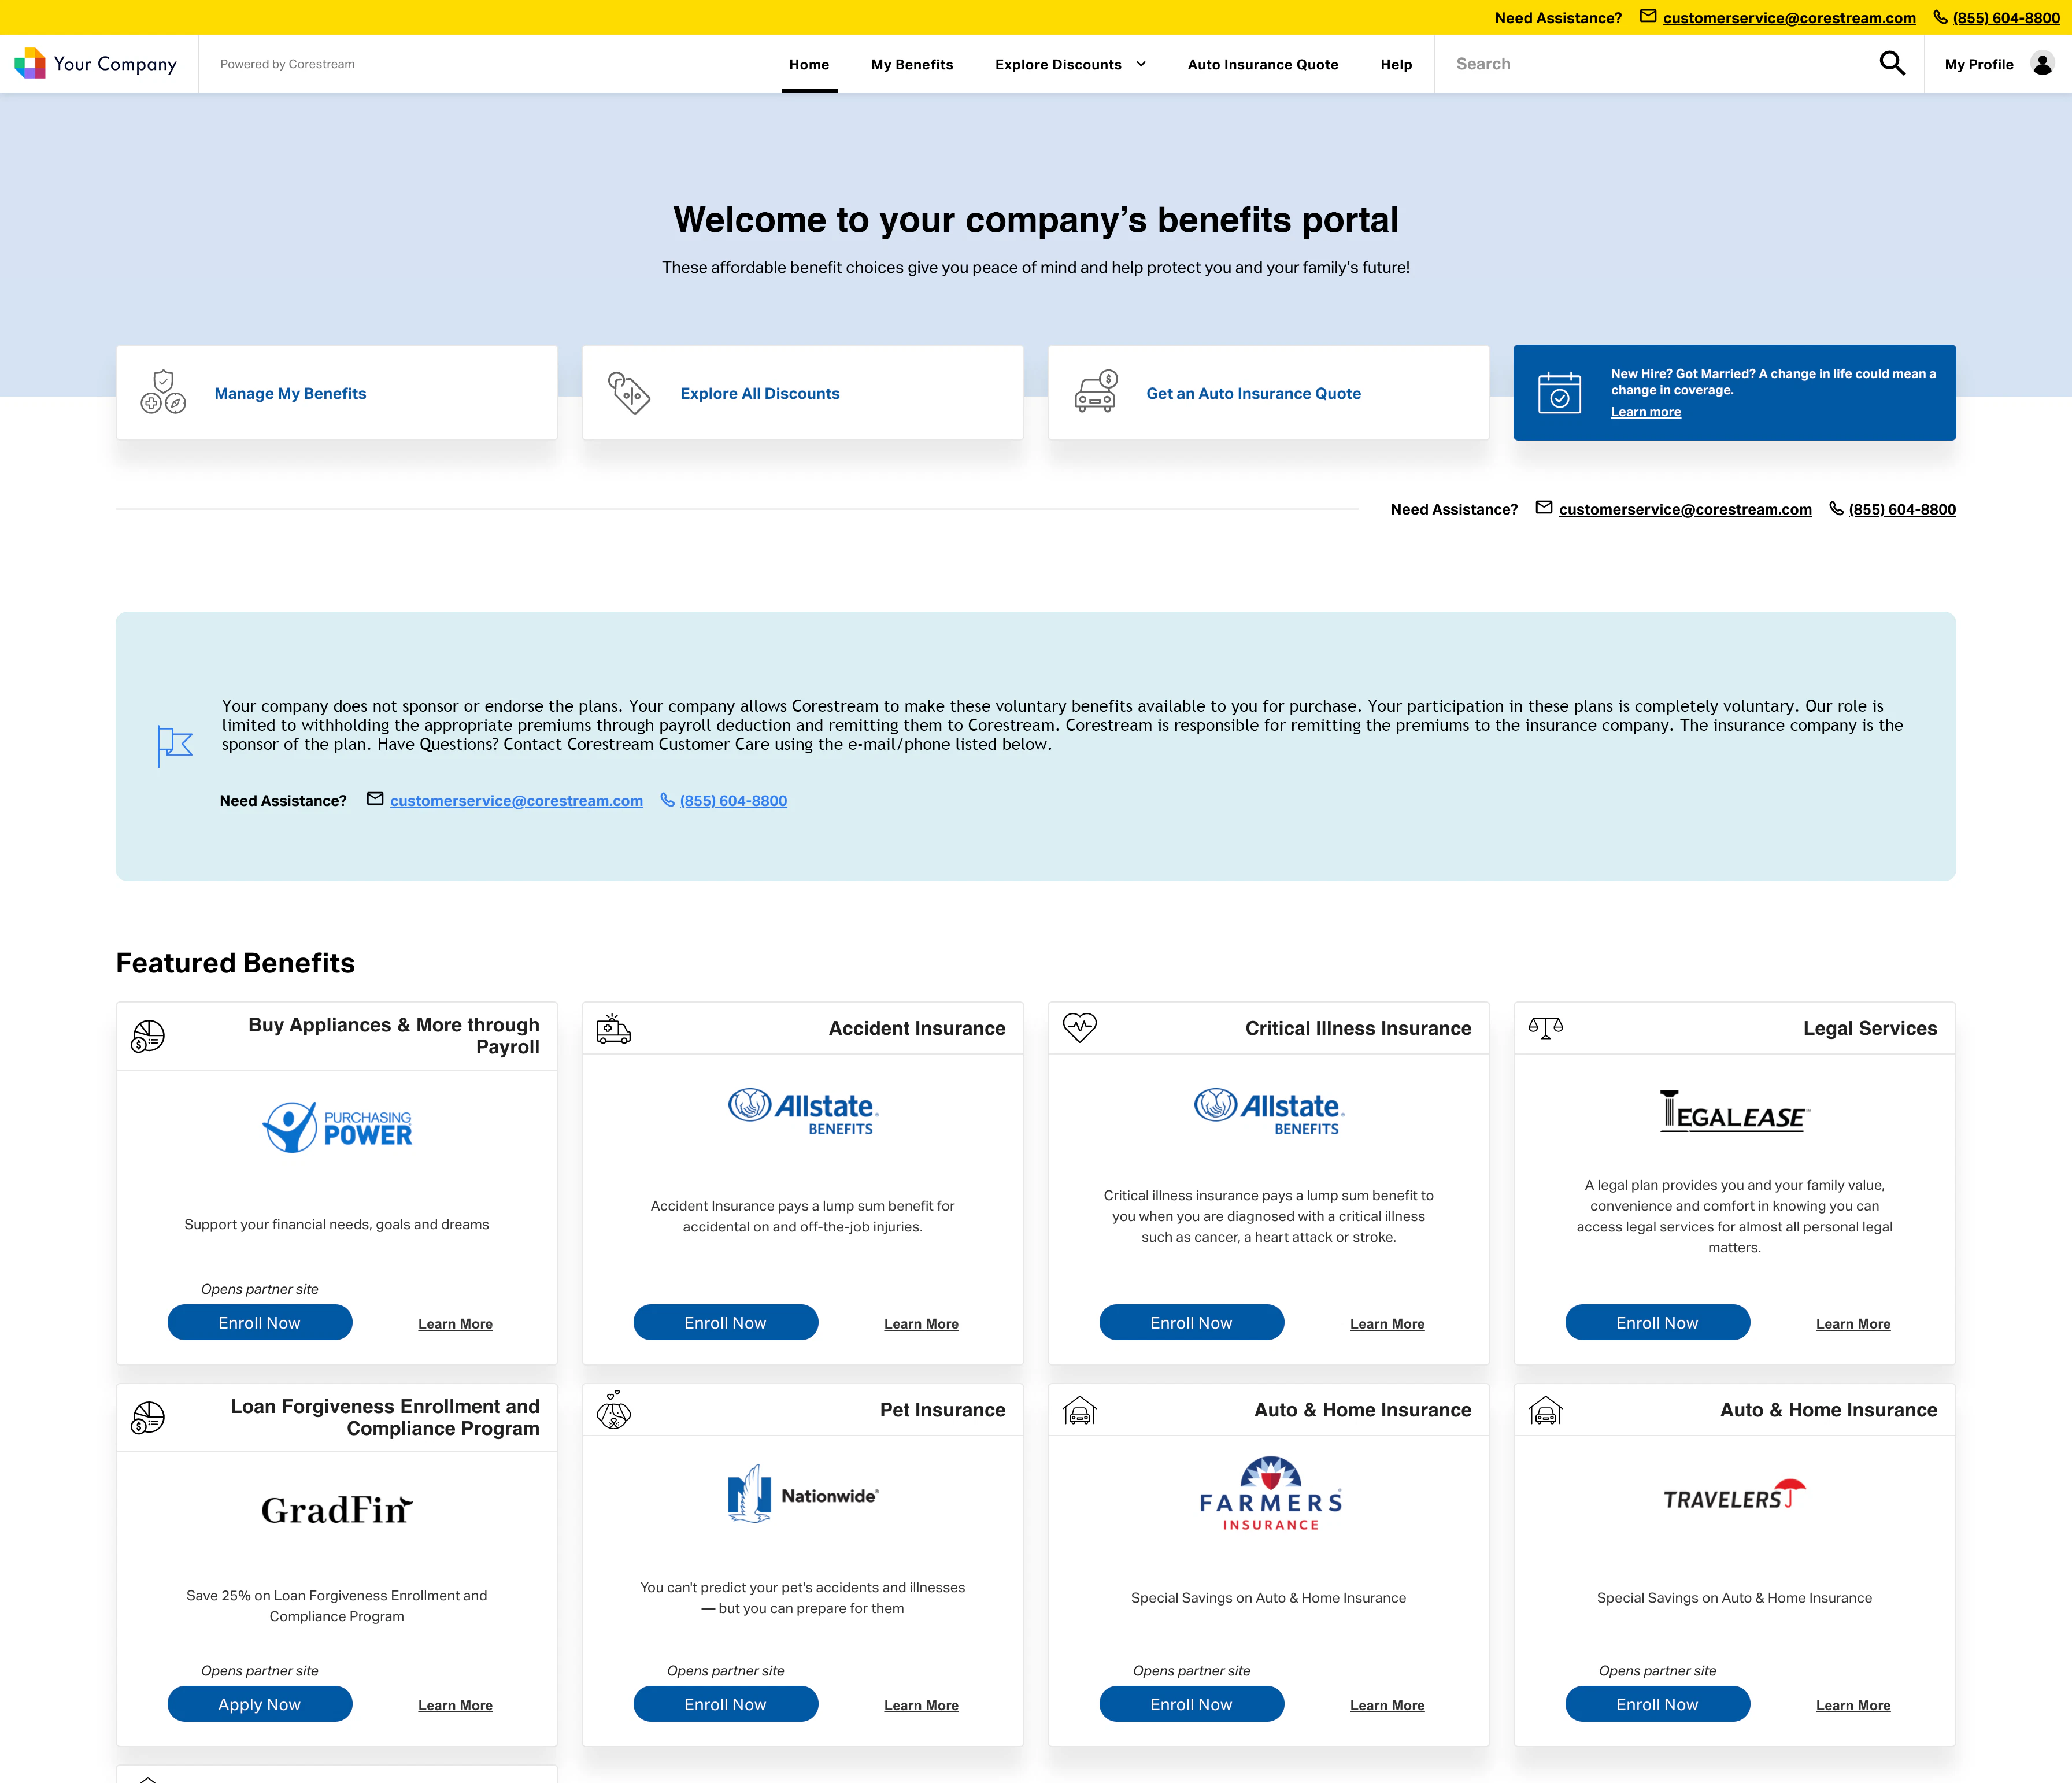Click the price-tag icon on Explore All Discounts
This screenshot has height=1783, width=2072.
coord(628,391)
